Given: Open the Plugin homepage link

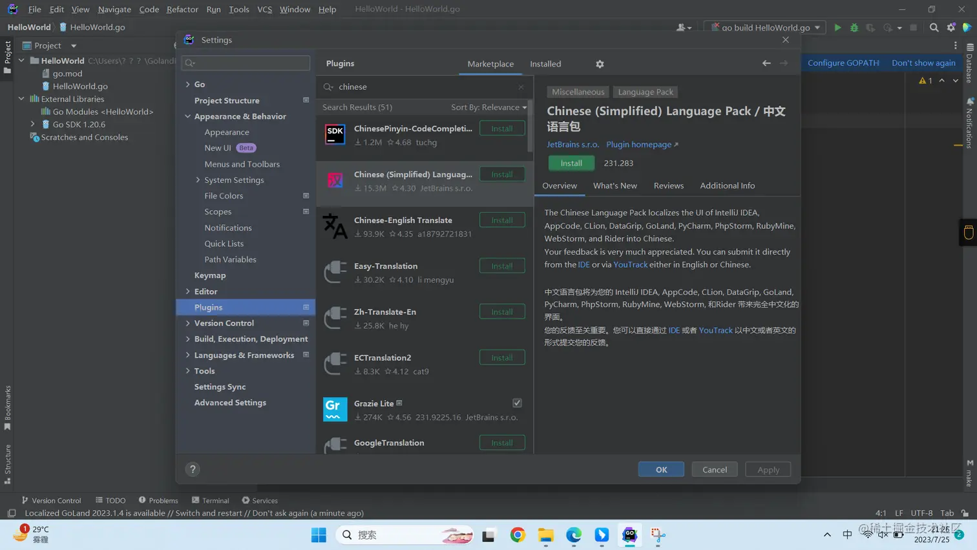Looking at the screenshot, I should (x=642, y=145).
